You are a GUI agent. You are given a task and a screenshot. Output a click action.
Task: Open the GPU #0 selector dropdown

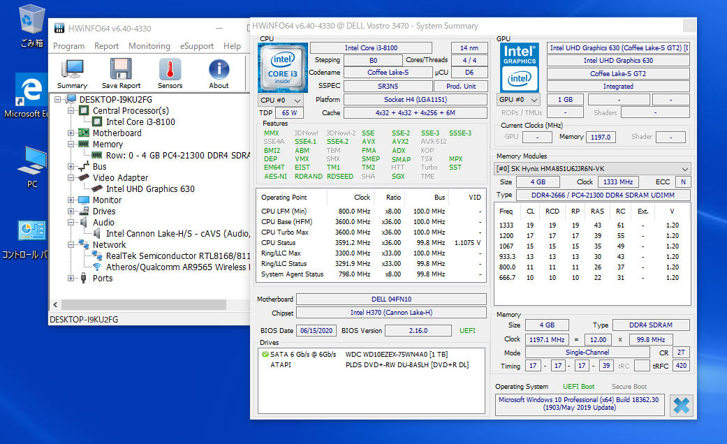(519, 100)
